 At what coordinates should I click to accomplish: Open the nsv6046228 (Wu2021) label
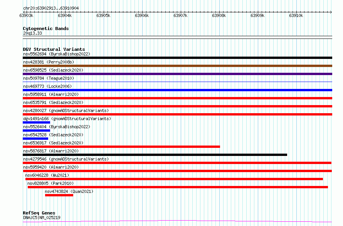click(47, 175)
